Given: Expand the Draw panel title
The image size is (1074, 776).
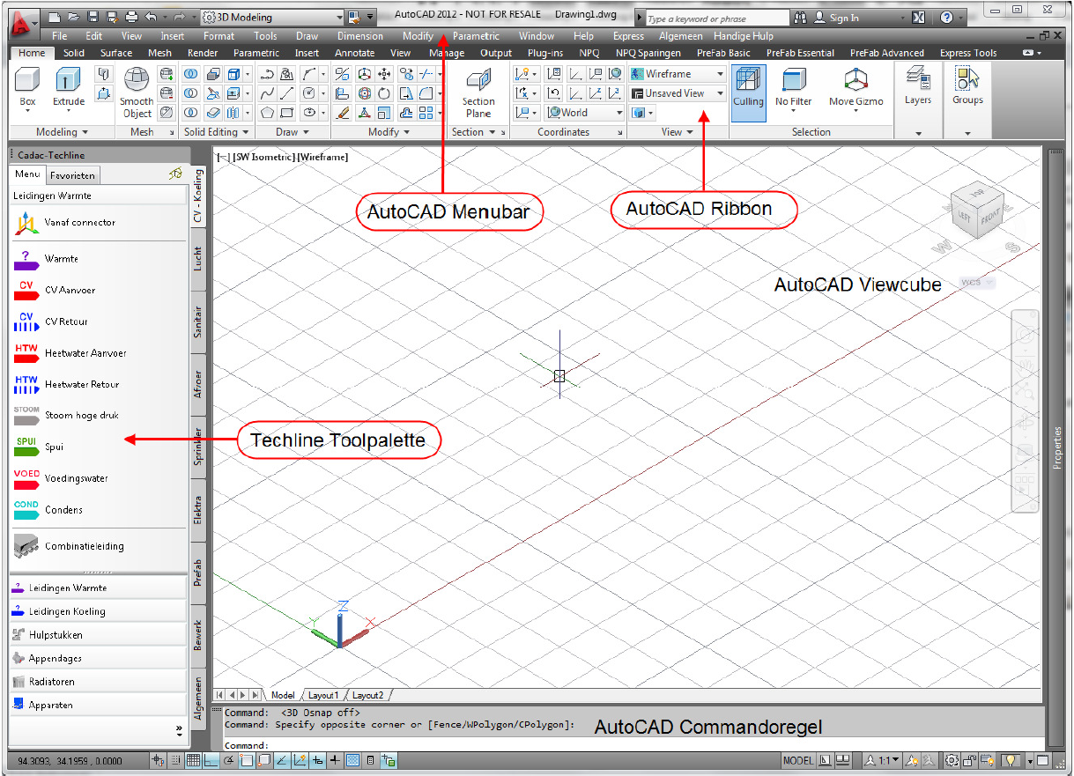Looking at the screenshot, I should pos(292,132).
